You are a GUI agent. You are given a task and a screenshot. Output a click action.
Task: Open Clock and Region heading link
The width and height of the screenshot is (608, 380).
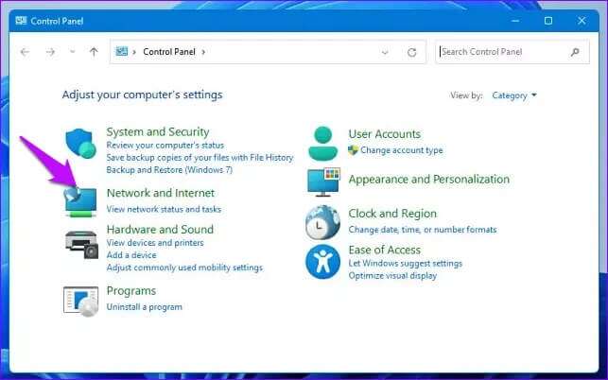point(392,214)
